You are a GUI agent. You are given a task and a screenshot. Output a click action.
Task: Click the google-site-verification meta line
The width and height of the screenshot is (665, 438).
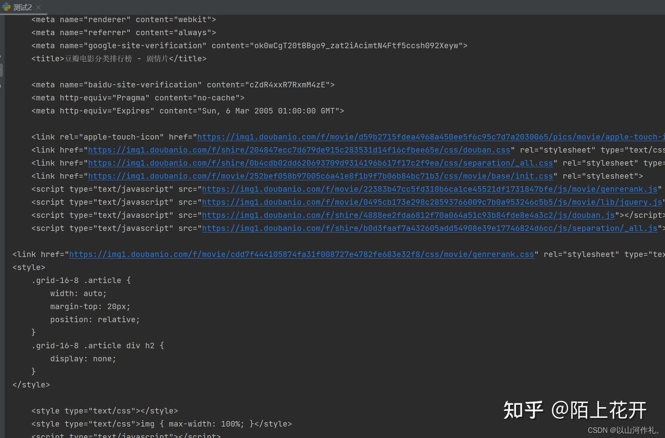249,46
